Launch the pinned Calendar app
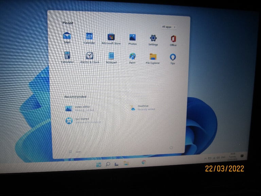The height and width of the screenshot is (196, 261). click(89, 38)
